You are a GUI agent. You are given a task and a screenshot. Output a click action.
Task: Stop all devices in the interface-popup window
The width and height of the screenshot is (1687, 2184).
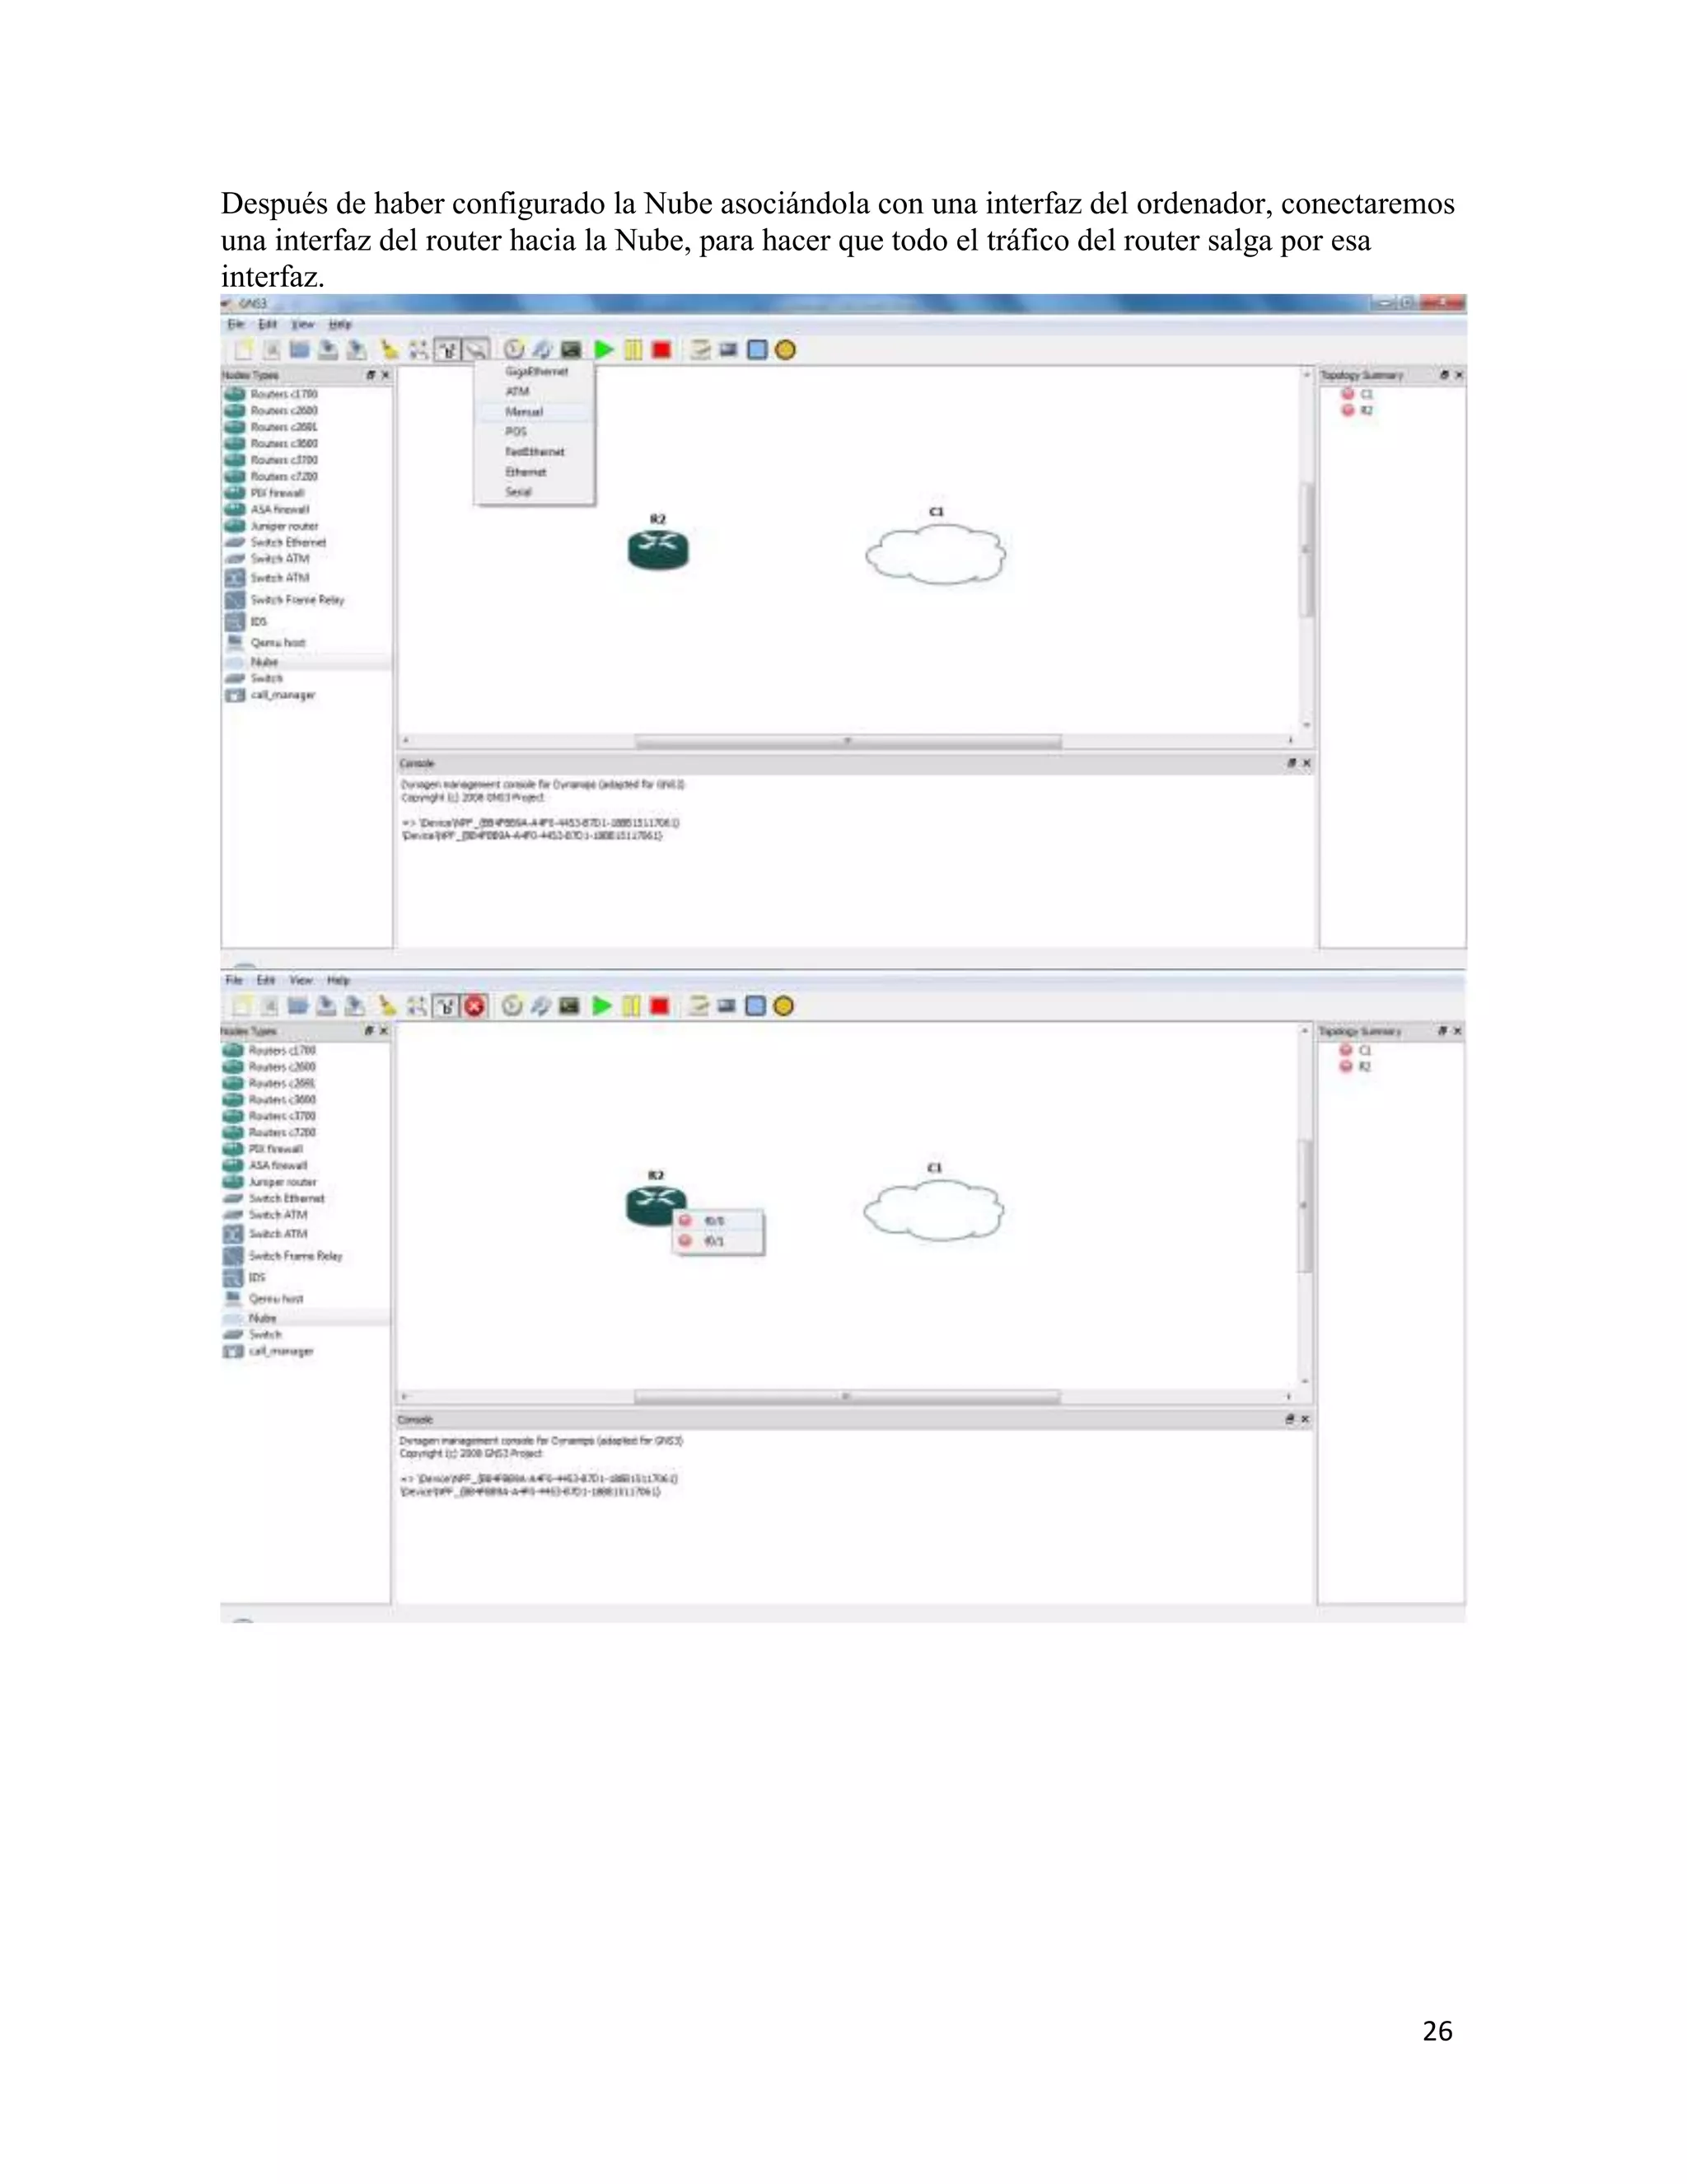click(659, 1006)
